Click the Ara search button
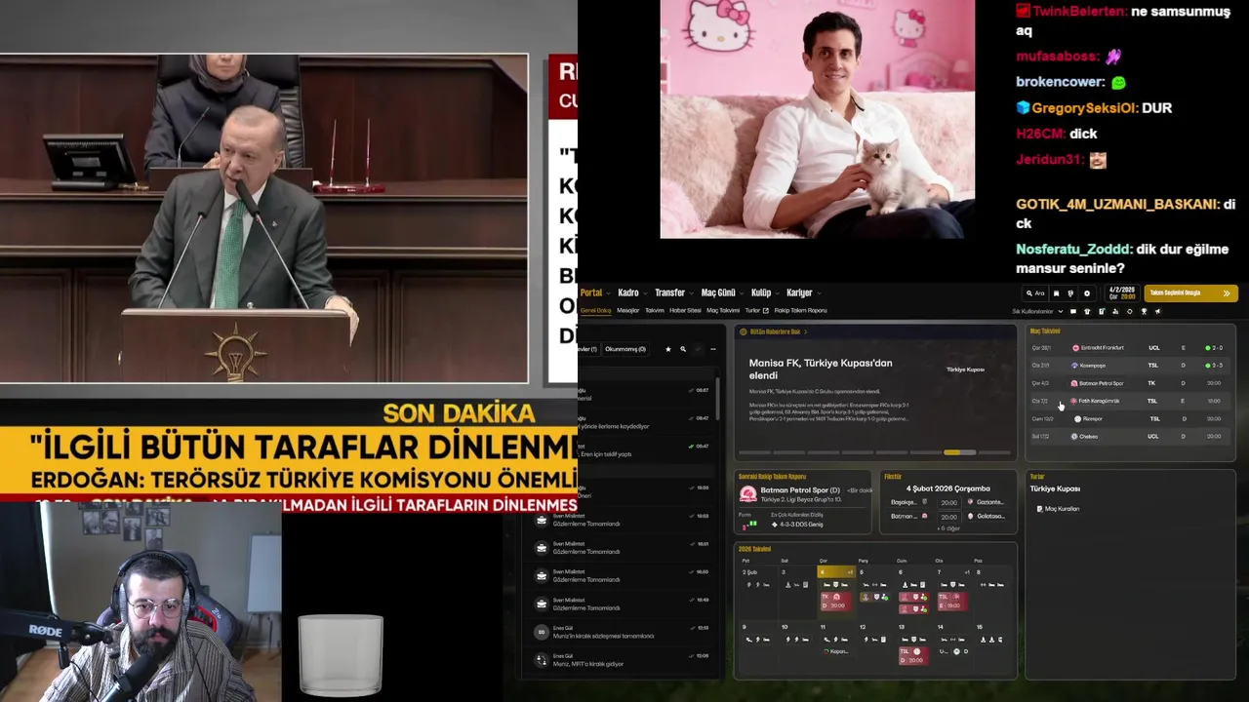Screen dimensions: 1249x702 (1034, 293)
